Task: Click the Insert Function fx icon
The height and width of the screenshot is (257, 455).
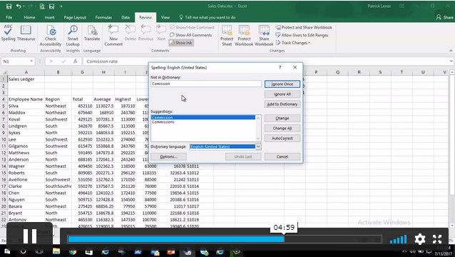Action: pyautogui.click(x=75, y=61)
